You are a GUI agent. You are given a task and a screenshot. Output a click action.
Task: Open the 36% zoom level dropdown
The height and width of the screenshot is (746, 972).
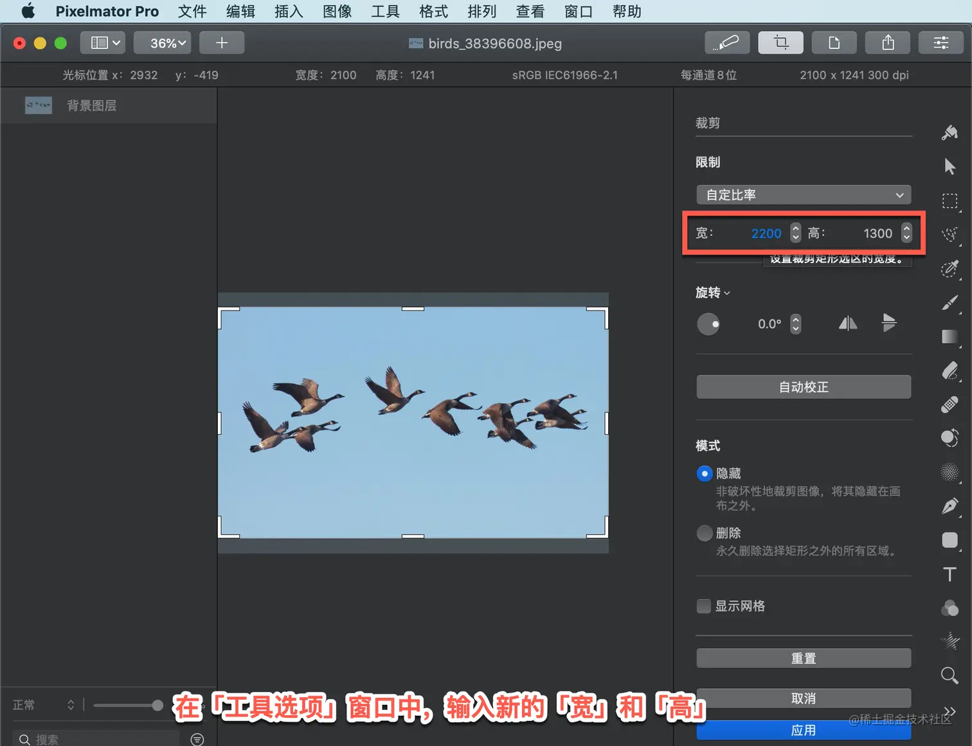click(162, 43)
